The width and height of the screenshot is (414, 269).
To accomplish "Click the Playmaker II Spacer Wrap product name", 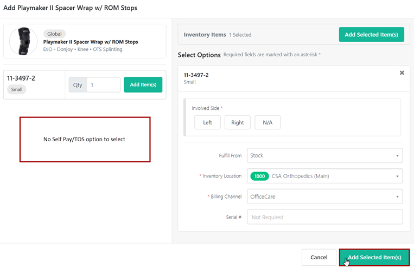I will [91, 42].
